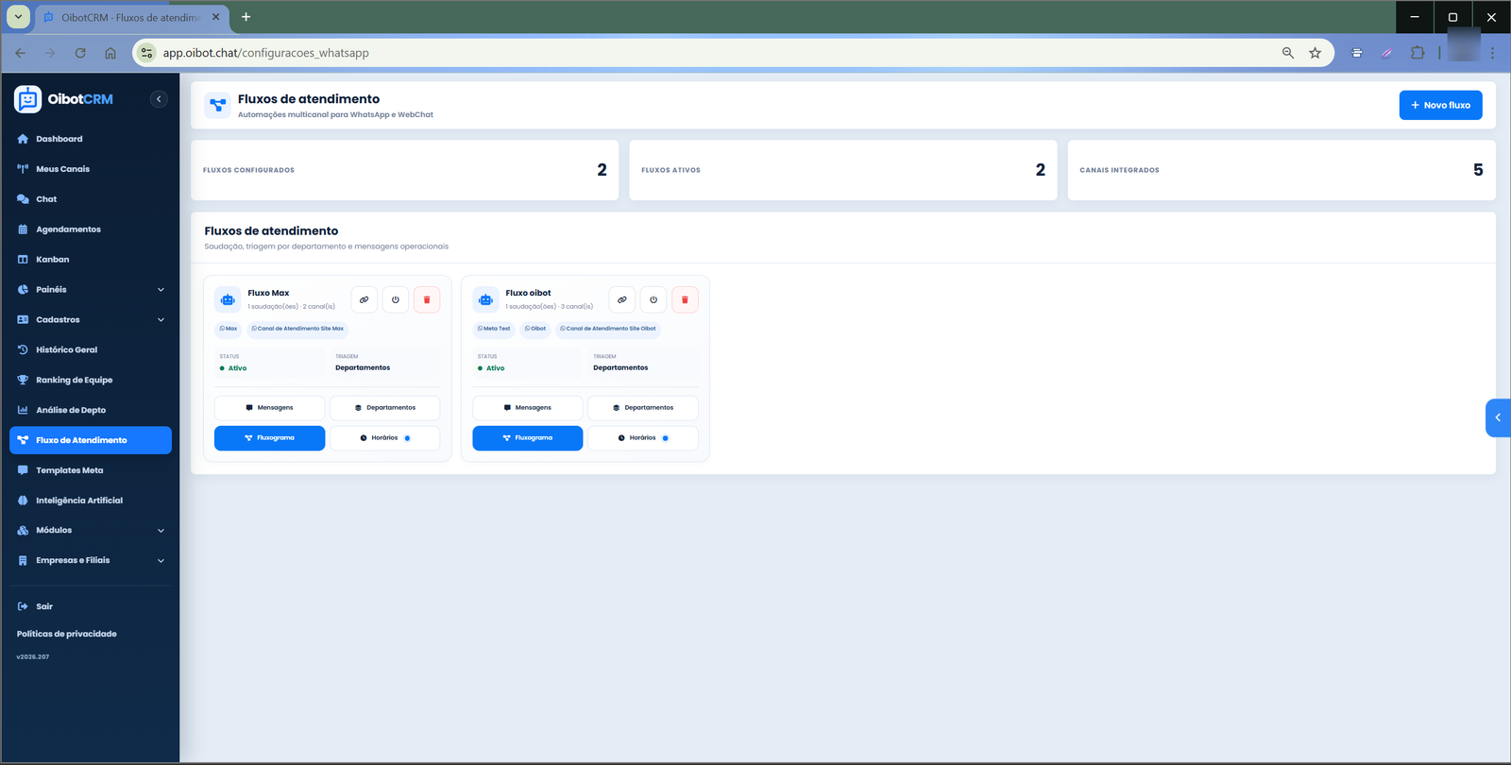Viewport: 1511px width, 765px height.
Task: Click version text v2026.207
Action: (x=33, y=656)
